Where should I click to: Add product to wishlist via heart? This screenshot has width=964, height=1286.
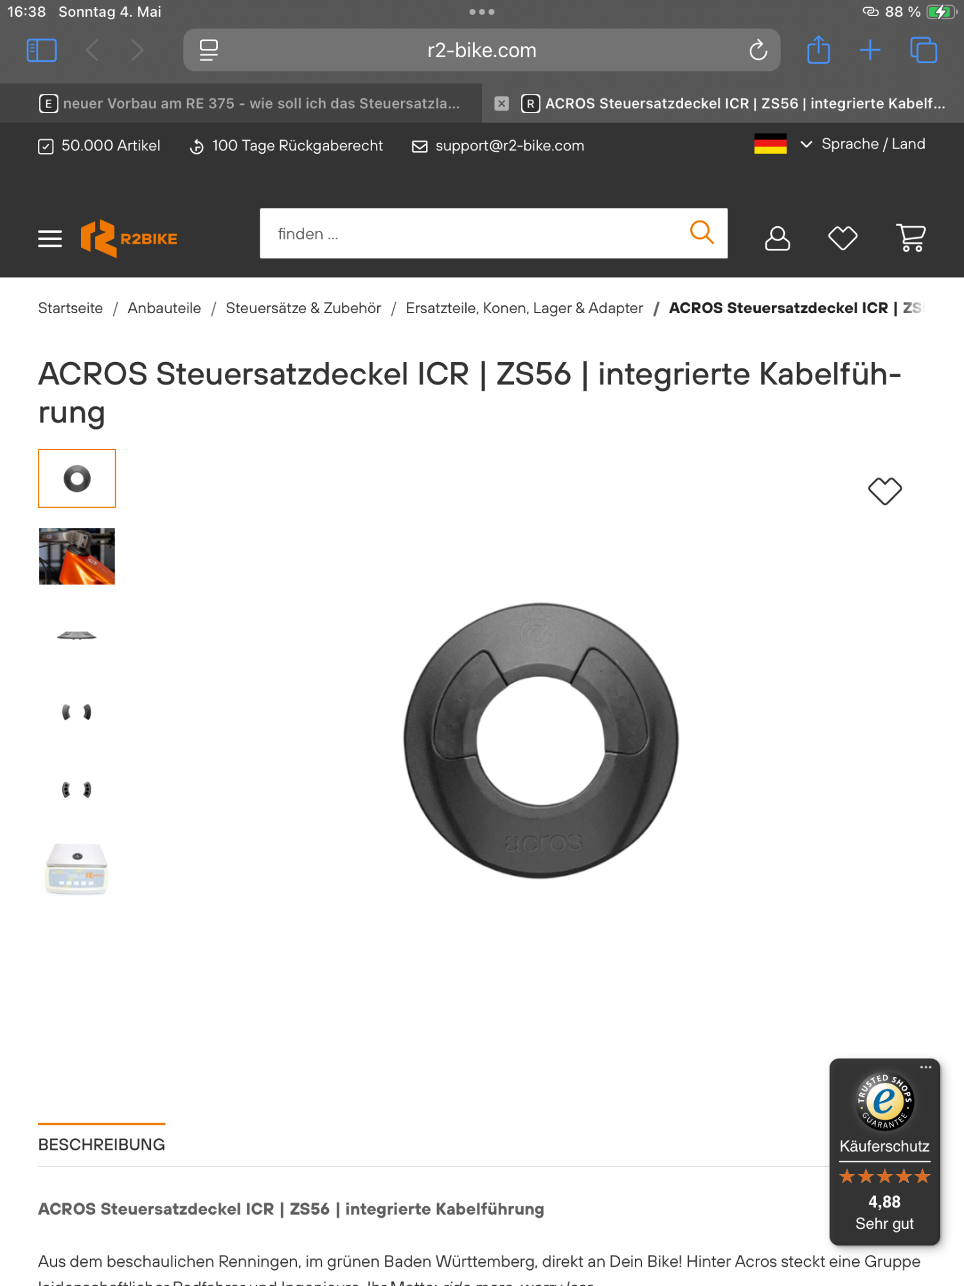885,491
